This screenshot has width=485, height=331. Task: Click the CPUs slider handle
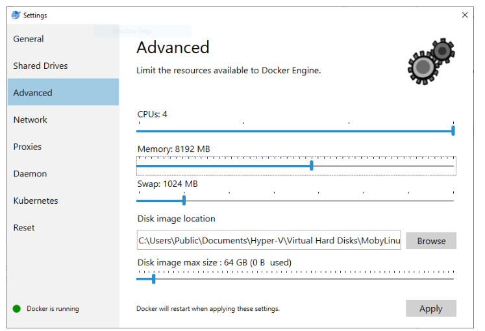[x=453, y=130]
